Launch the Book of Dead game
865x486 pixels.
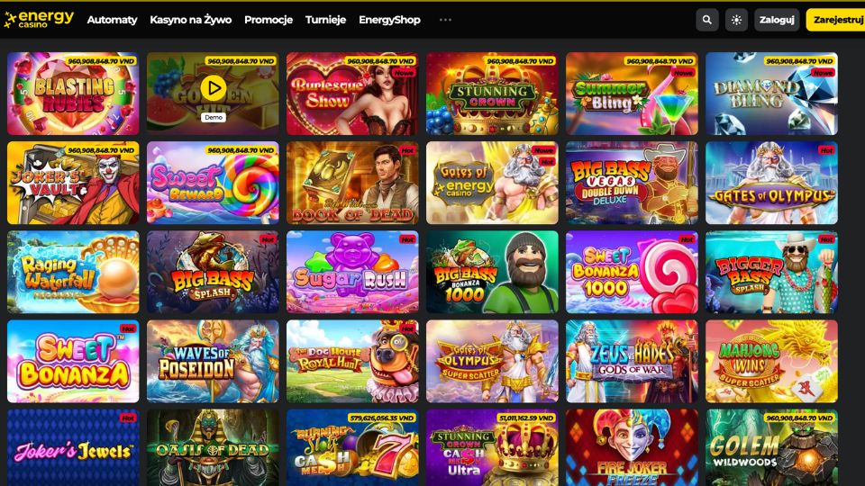tap(352, 183)
